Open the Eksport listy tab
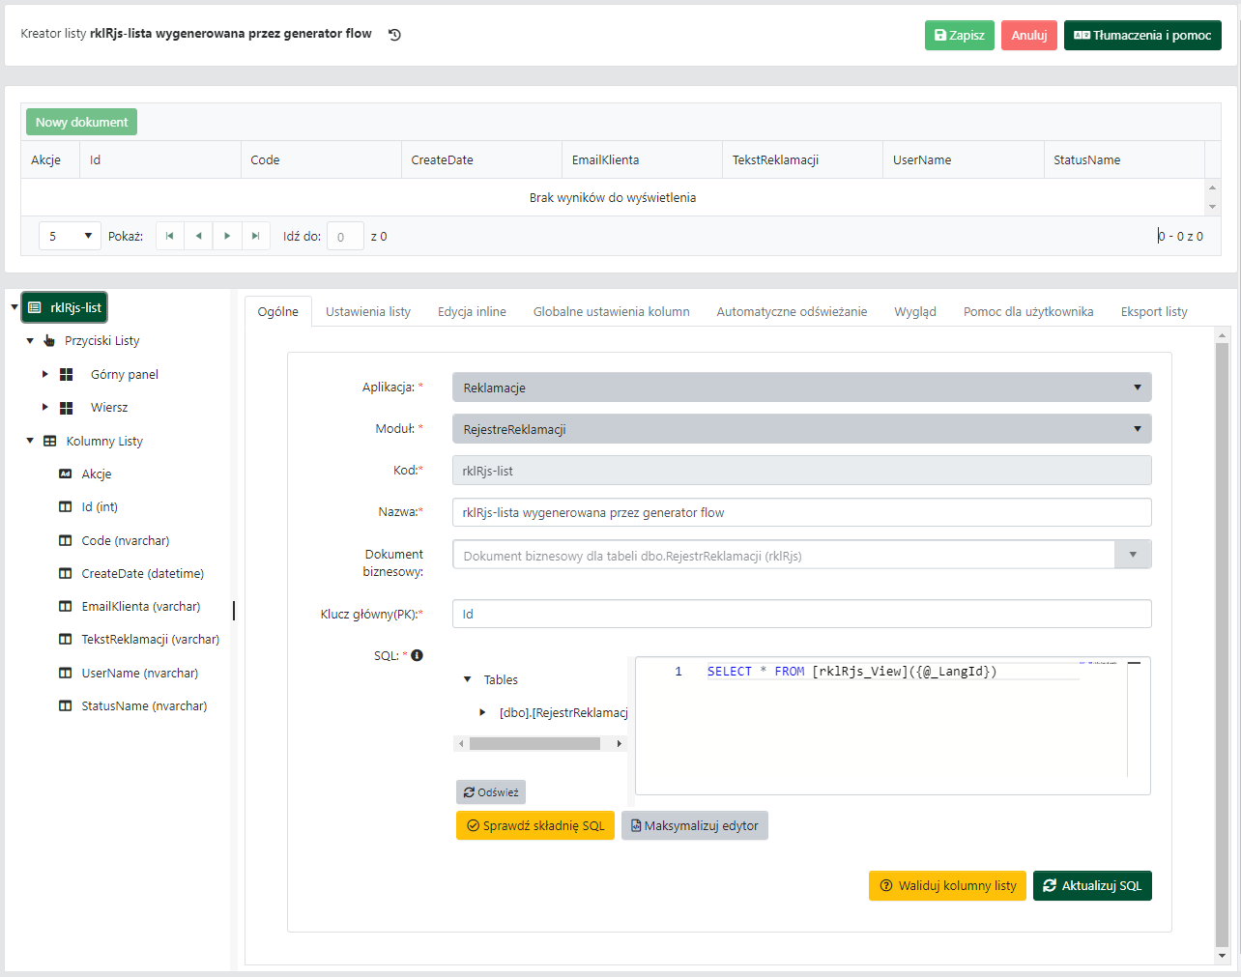 (1153, 311)
